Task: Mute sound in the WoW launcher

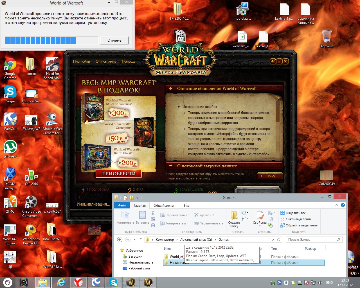Action: click(x=273, y=61)
